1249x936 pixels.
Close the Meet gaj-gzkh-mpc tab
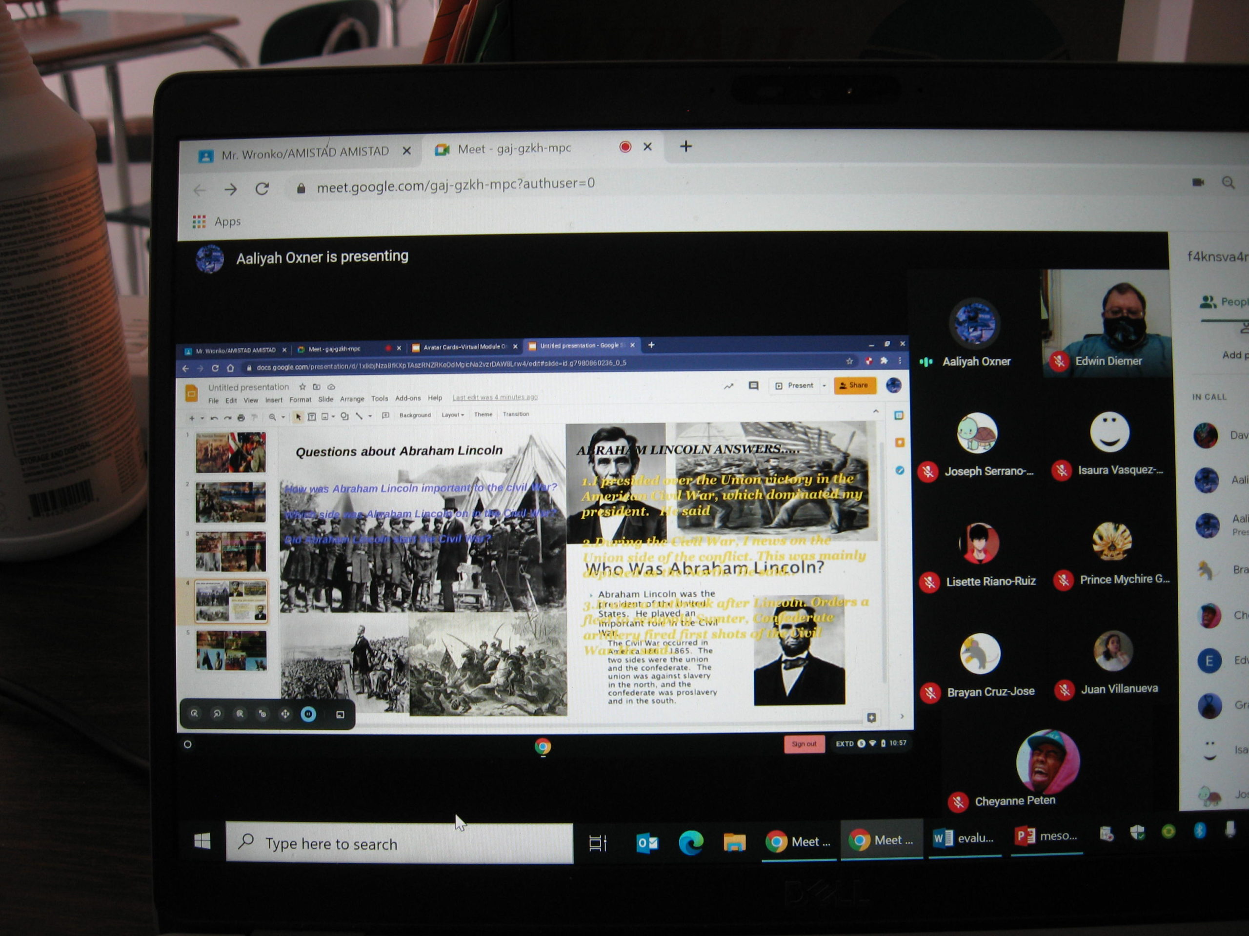coord(647,147)
